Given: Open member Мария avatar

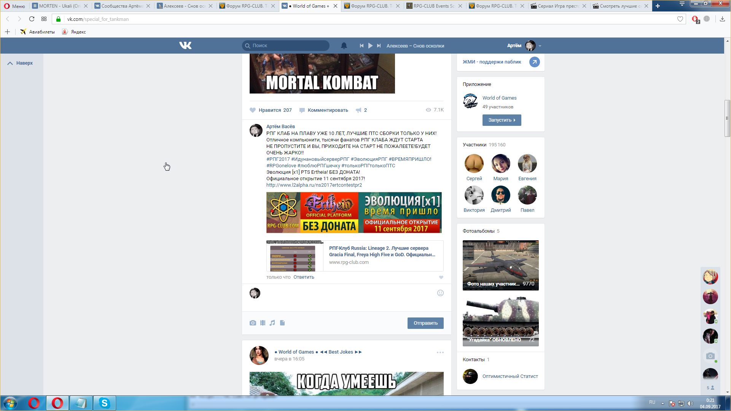Looking at the screenshot, I should pos(501,164).
